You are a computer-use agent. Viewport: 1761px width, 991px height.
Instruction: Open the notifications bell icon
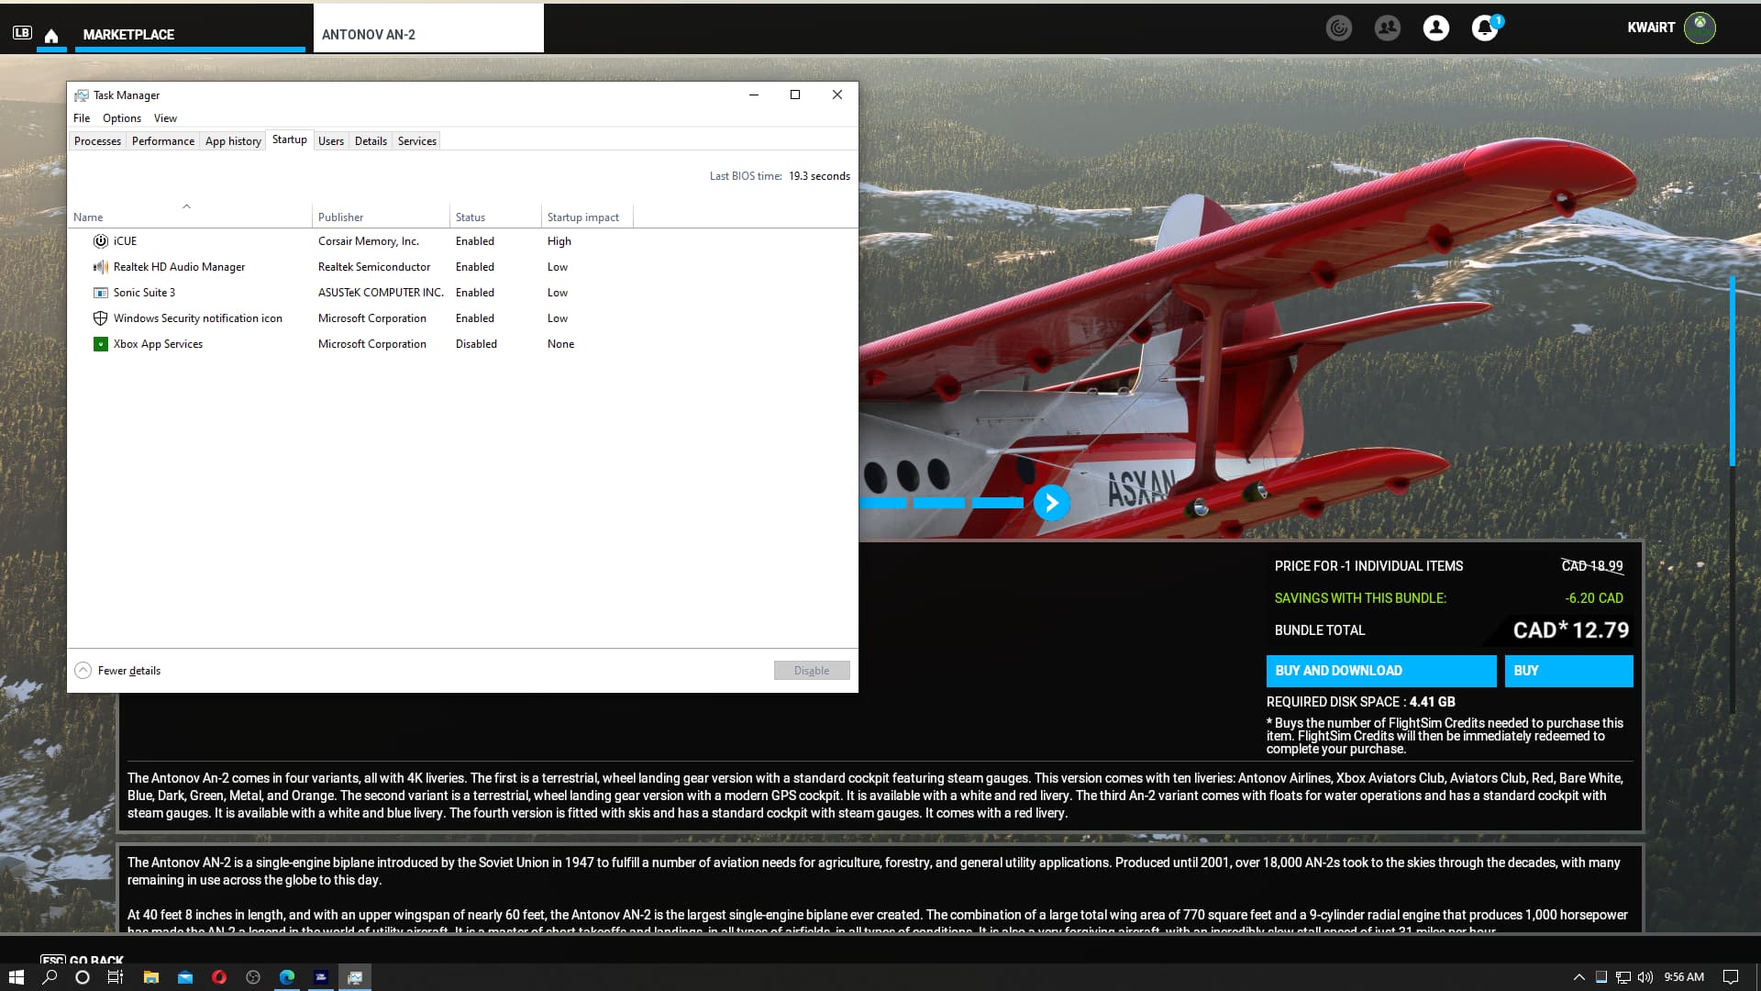pos(1484,28)
